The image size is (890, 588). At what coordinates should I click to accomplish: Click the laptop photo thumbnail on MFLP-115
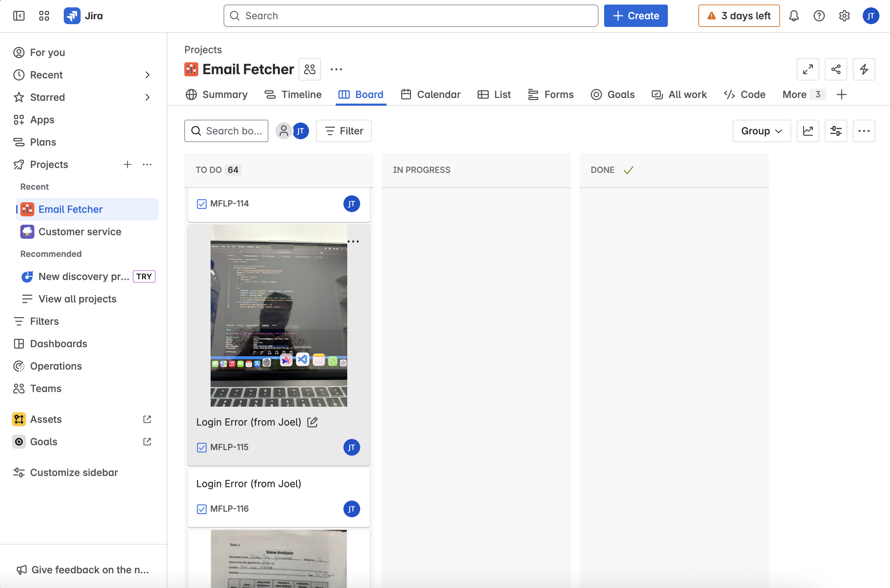pyautogui.click(x=279, y=316)
